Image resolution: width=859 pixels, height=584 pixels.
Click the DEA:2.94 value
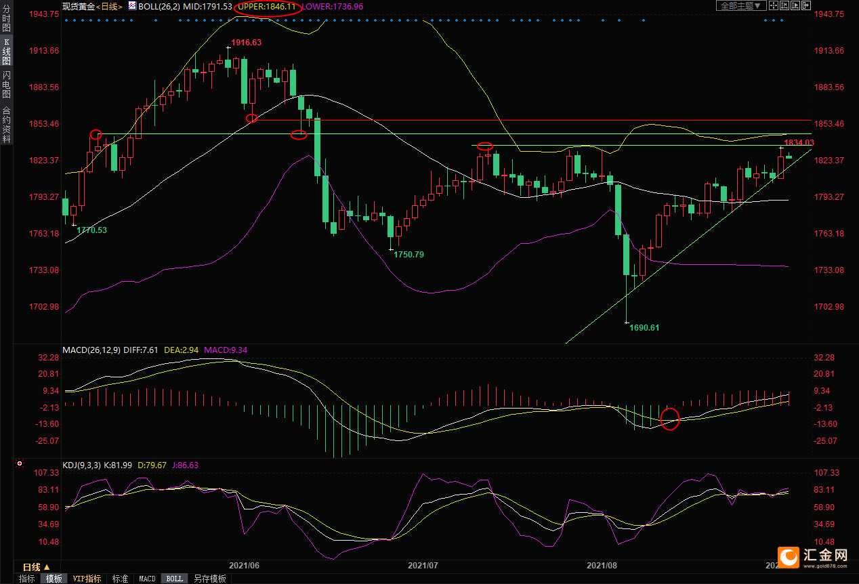[x=182, y=350]
